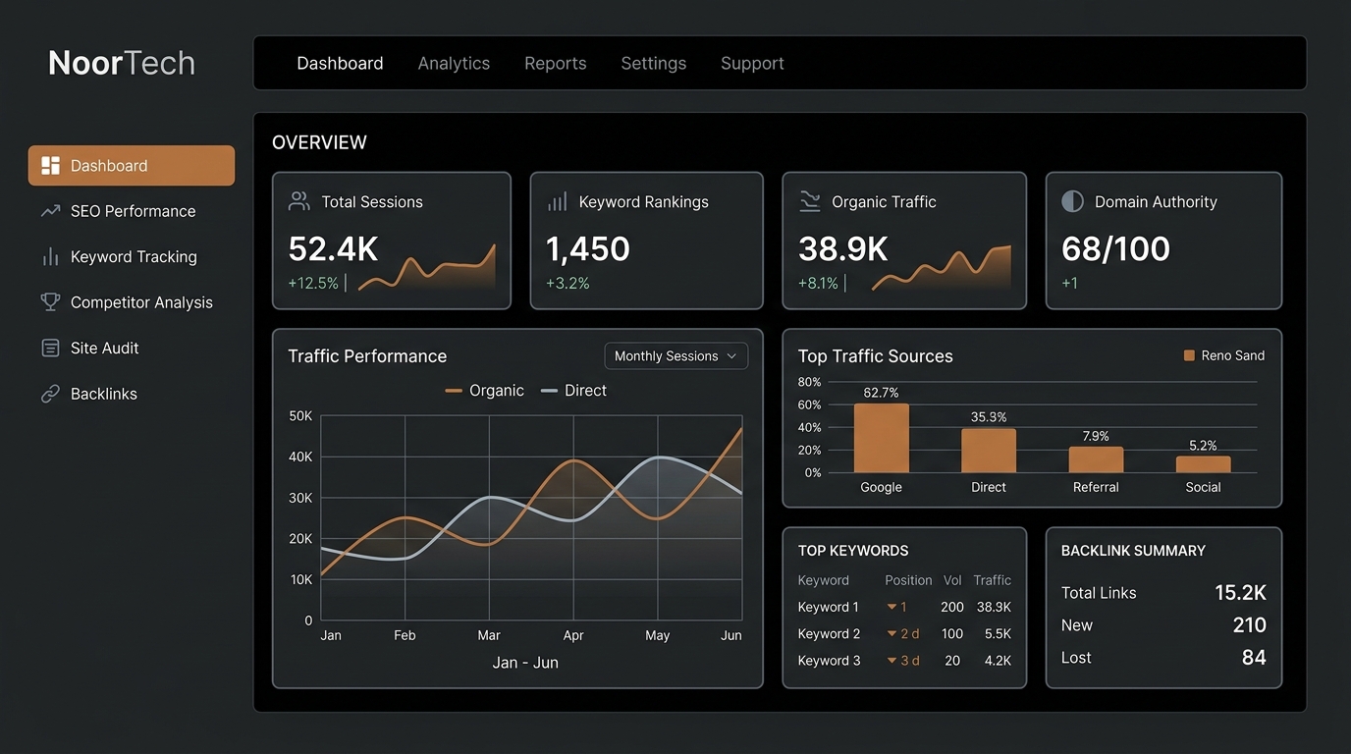Image resolution: width=1351 pixels, height=754 pixels.
Task: Click the Site Audit document icon
Action: pyautogui.click(x=50, y=349)
